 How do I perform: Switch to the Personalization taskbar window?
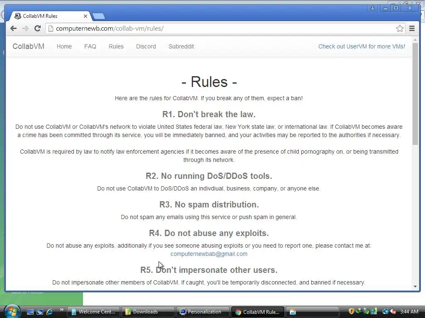[x=203, y=312]
